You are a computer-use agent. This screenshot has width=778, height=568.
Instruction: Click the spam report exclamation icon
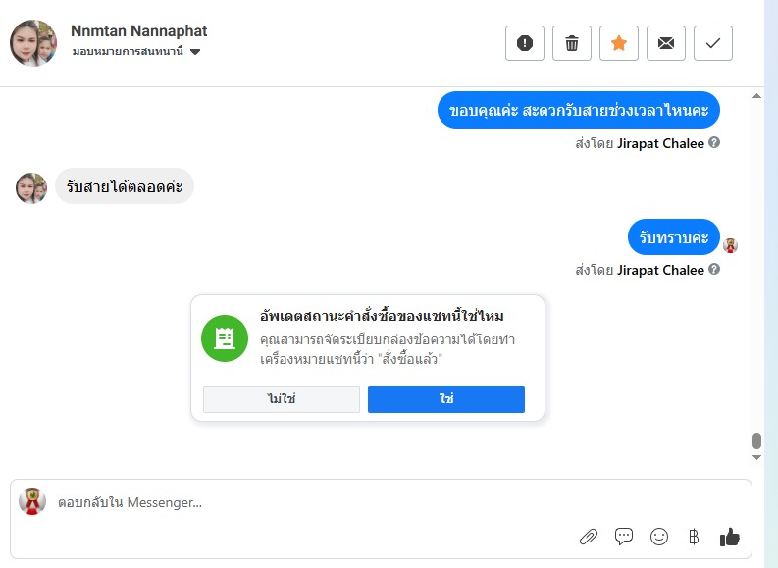(x=525, y=43)
